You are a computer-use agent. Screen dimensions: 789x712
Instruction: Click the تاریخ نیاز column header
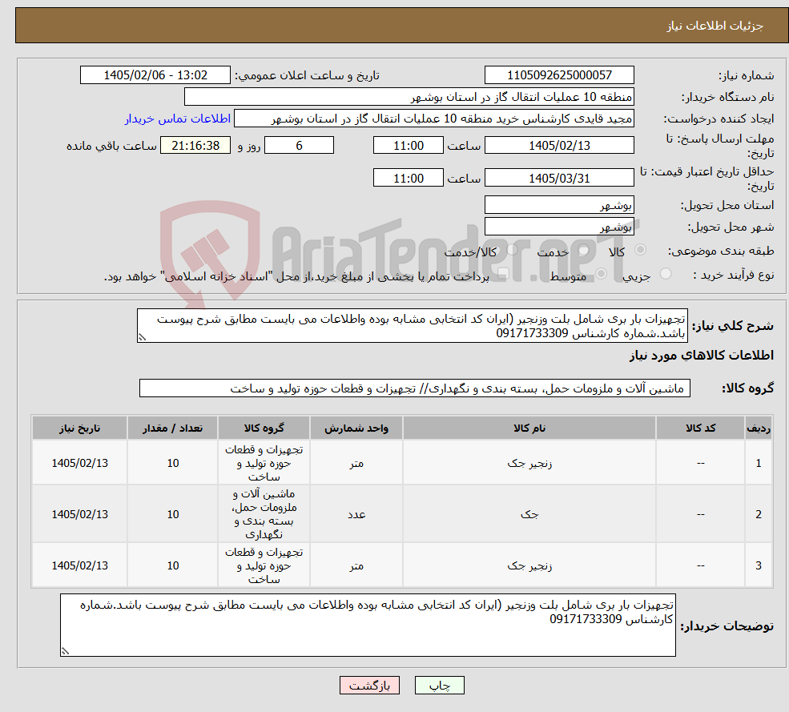(x=79, y=428)
